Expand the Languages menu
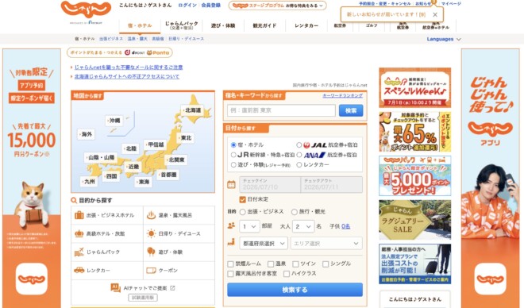The height and width of the screenshot is (308, 524). coord(444,39)
